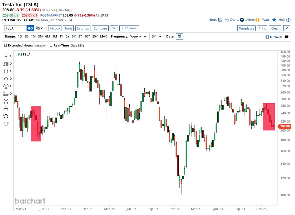This screenshot has height=215, width=295.
Task: Open the line drawing tools icon
Action: click(x=6, y=64)
